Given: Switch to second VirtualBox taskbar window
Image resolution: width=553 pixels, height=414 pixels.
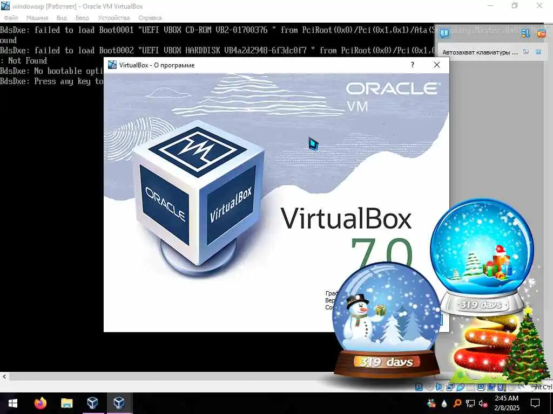Looking at the screenshot, I should tap(119, 403).
